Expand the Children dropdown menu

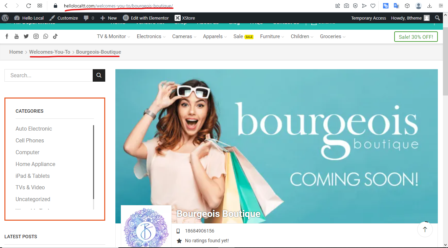pyautogui.click(x=302, y=36)
